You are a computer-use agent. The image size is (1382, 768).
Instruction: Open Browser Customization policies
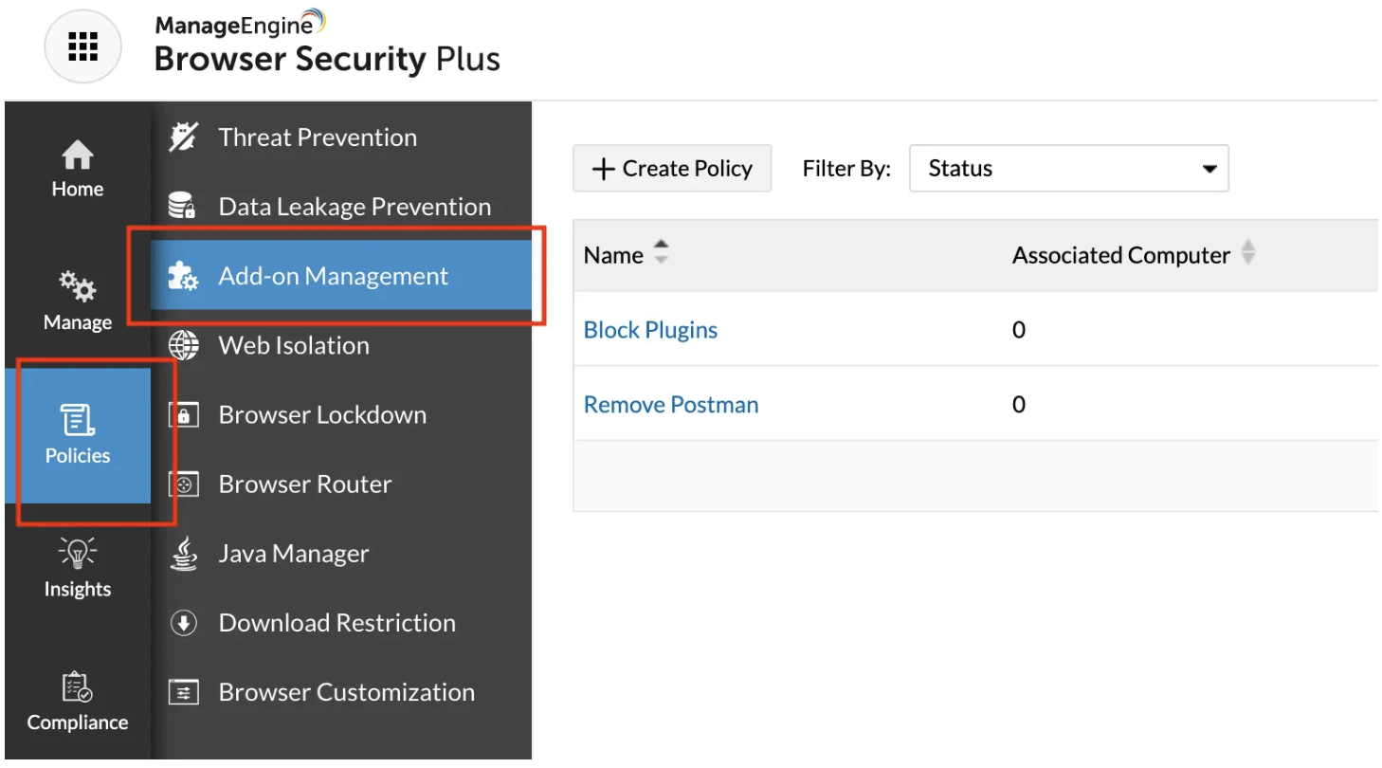click(347, 692)
